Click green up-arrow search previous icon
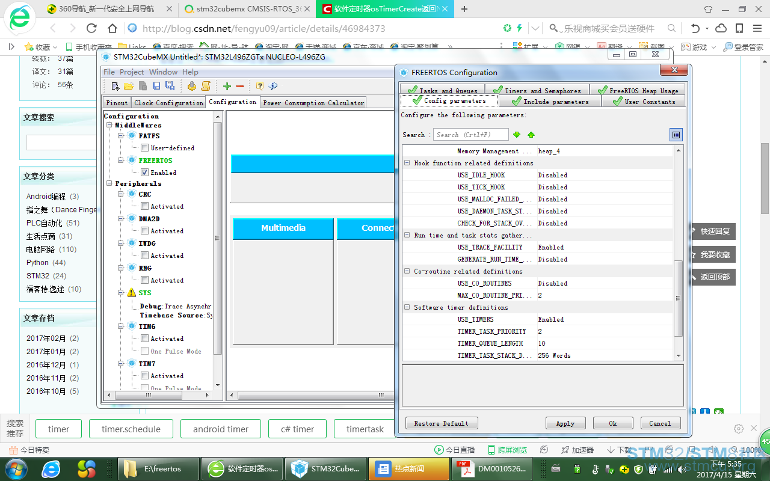The image size is (770, 481). click(531, 135)
